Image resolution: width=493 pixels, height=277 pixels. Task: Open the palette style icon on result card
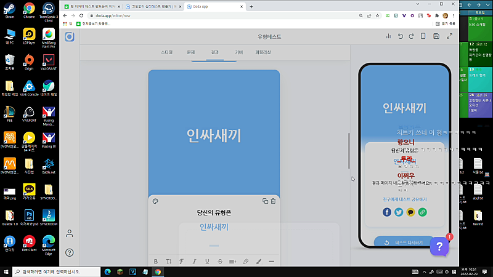[155, 201]
